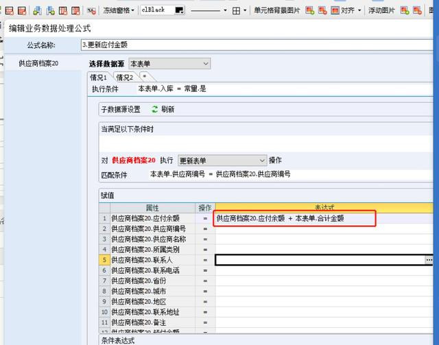Open the 对齐 alignment dropdown arrow
The height and width of the screenshot is (345, 439).
coord(359,11)
